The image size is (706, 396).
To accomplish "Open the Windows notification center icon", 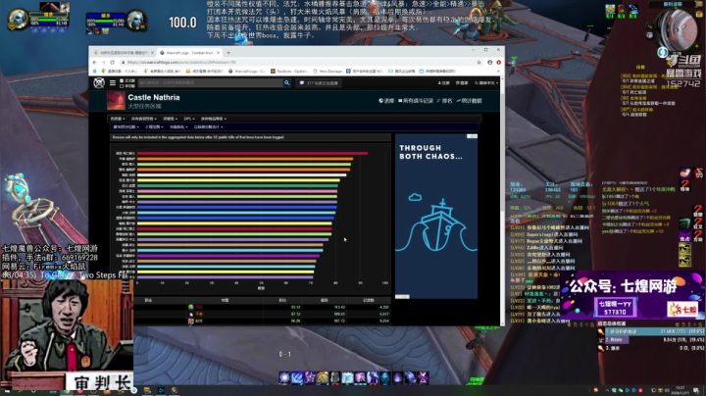I will point(696,390).
